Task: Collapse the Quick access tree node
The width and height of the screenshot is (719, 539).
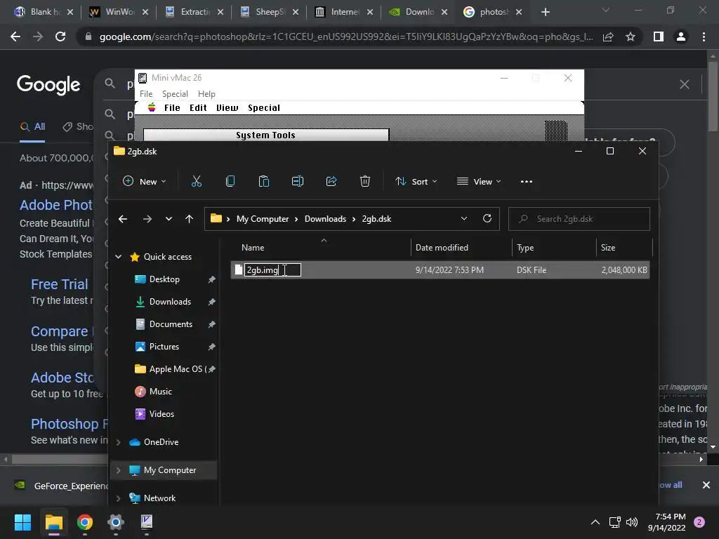Action: click(118, 257)
